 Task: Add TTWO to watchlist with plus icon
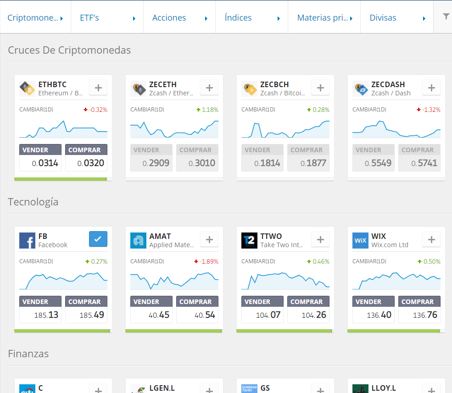tap(320, 239)
